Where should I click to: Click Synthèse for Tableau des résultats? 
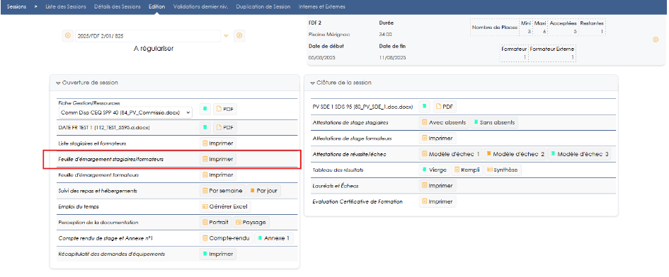click(x=503, y=170)
